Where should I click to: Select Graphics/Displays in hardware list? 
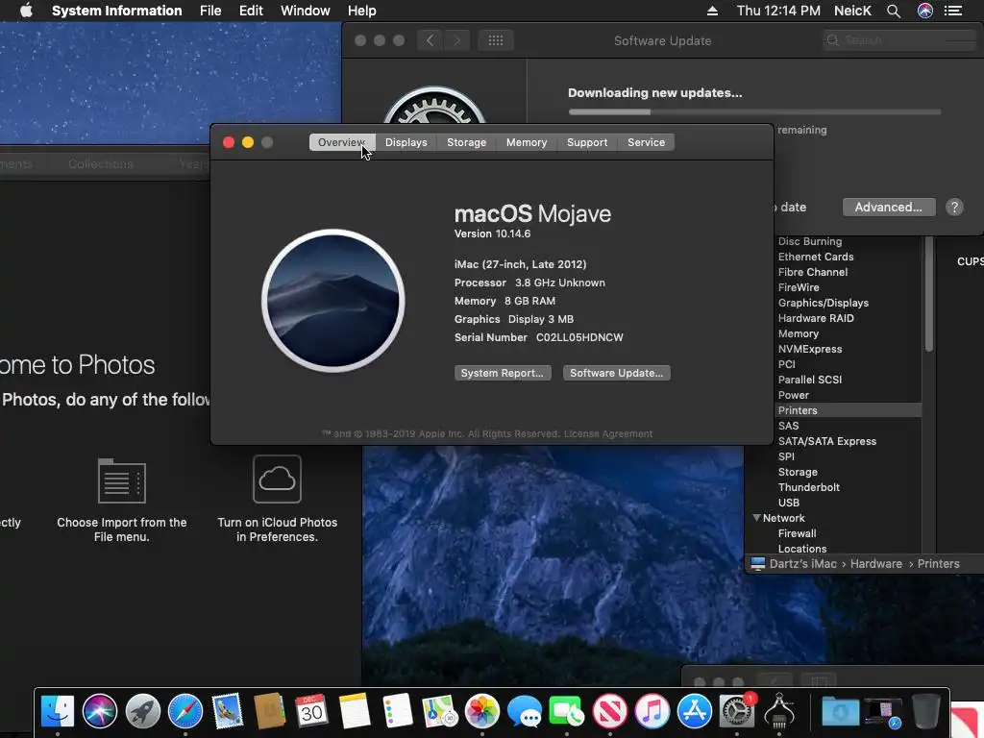click(x=823, y=303)
